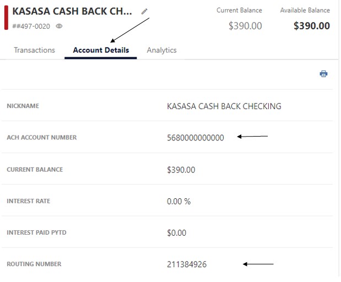Switch to the Transactions tab
The image size is (341, 282).
click(34, 50)
